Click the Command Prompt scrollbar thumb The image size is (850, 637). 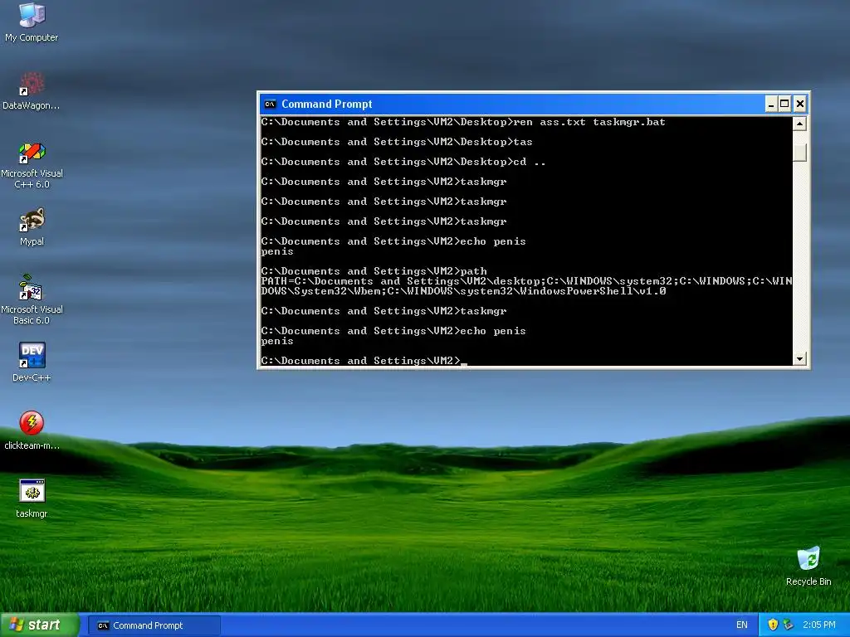click(799, 153)
